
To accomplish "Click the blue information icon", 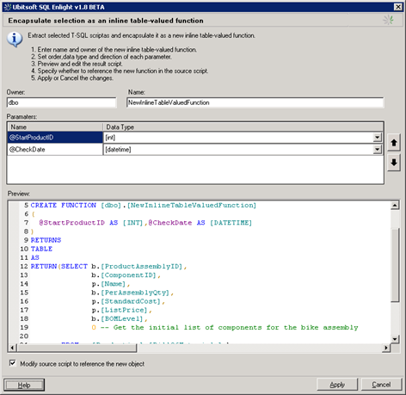I will (x=15, y=39).
